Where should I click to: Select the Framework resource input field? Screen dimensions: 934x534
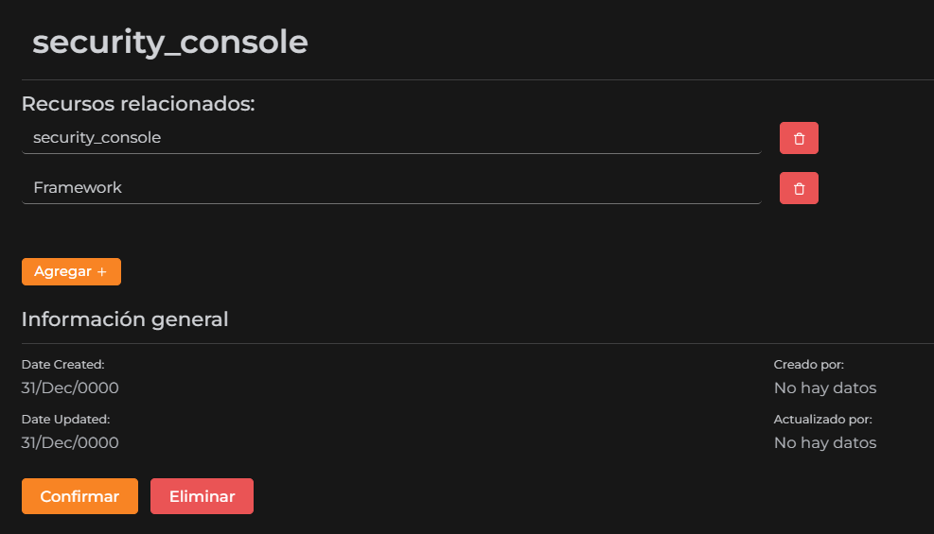point(391,188)
